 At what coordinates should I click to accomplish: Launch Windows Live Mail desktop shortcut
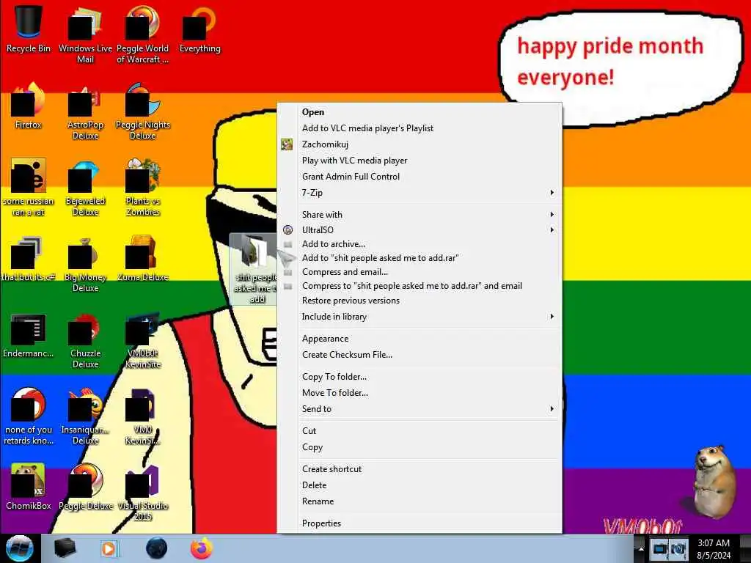85,34
